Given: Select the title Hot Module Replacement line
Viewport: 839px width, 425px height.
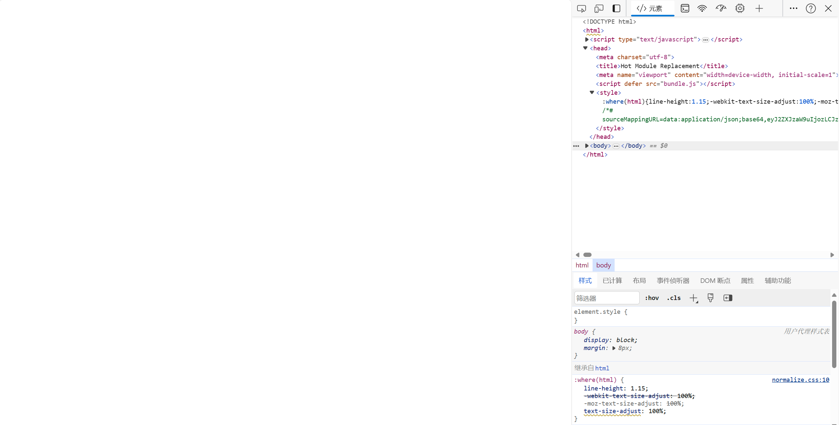Looking at the screenshot, I should [x=662, y=66].
